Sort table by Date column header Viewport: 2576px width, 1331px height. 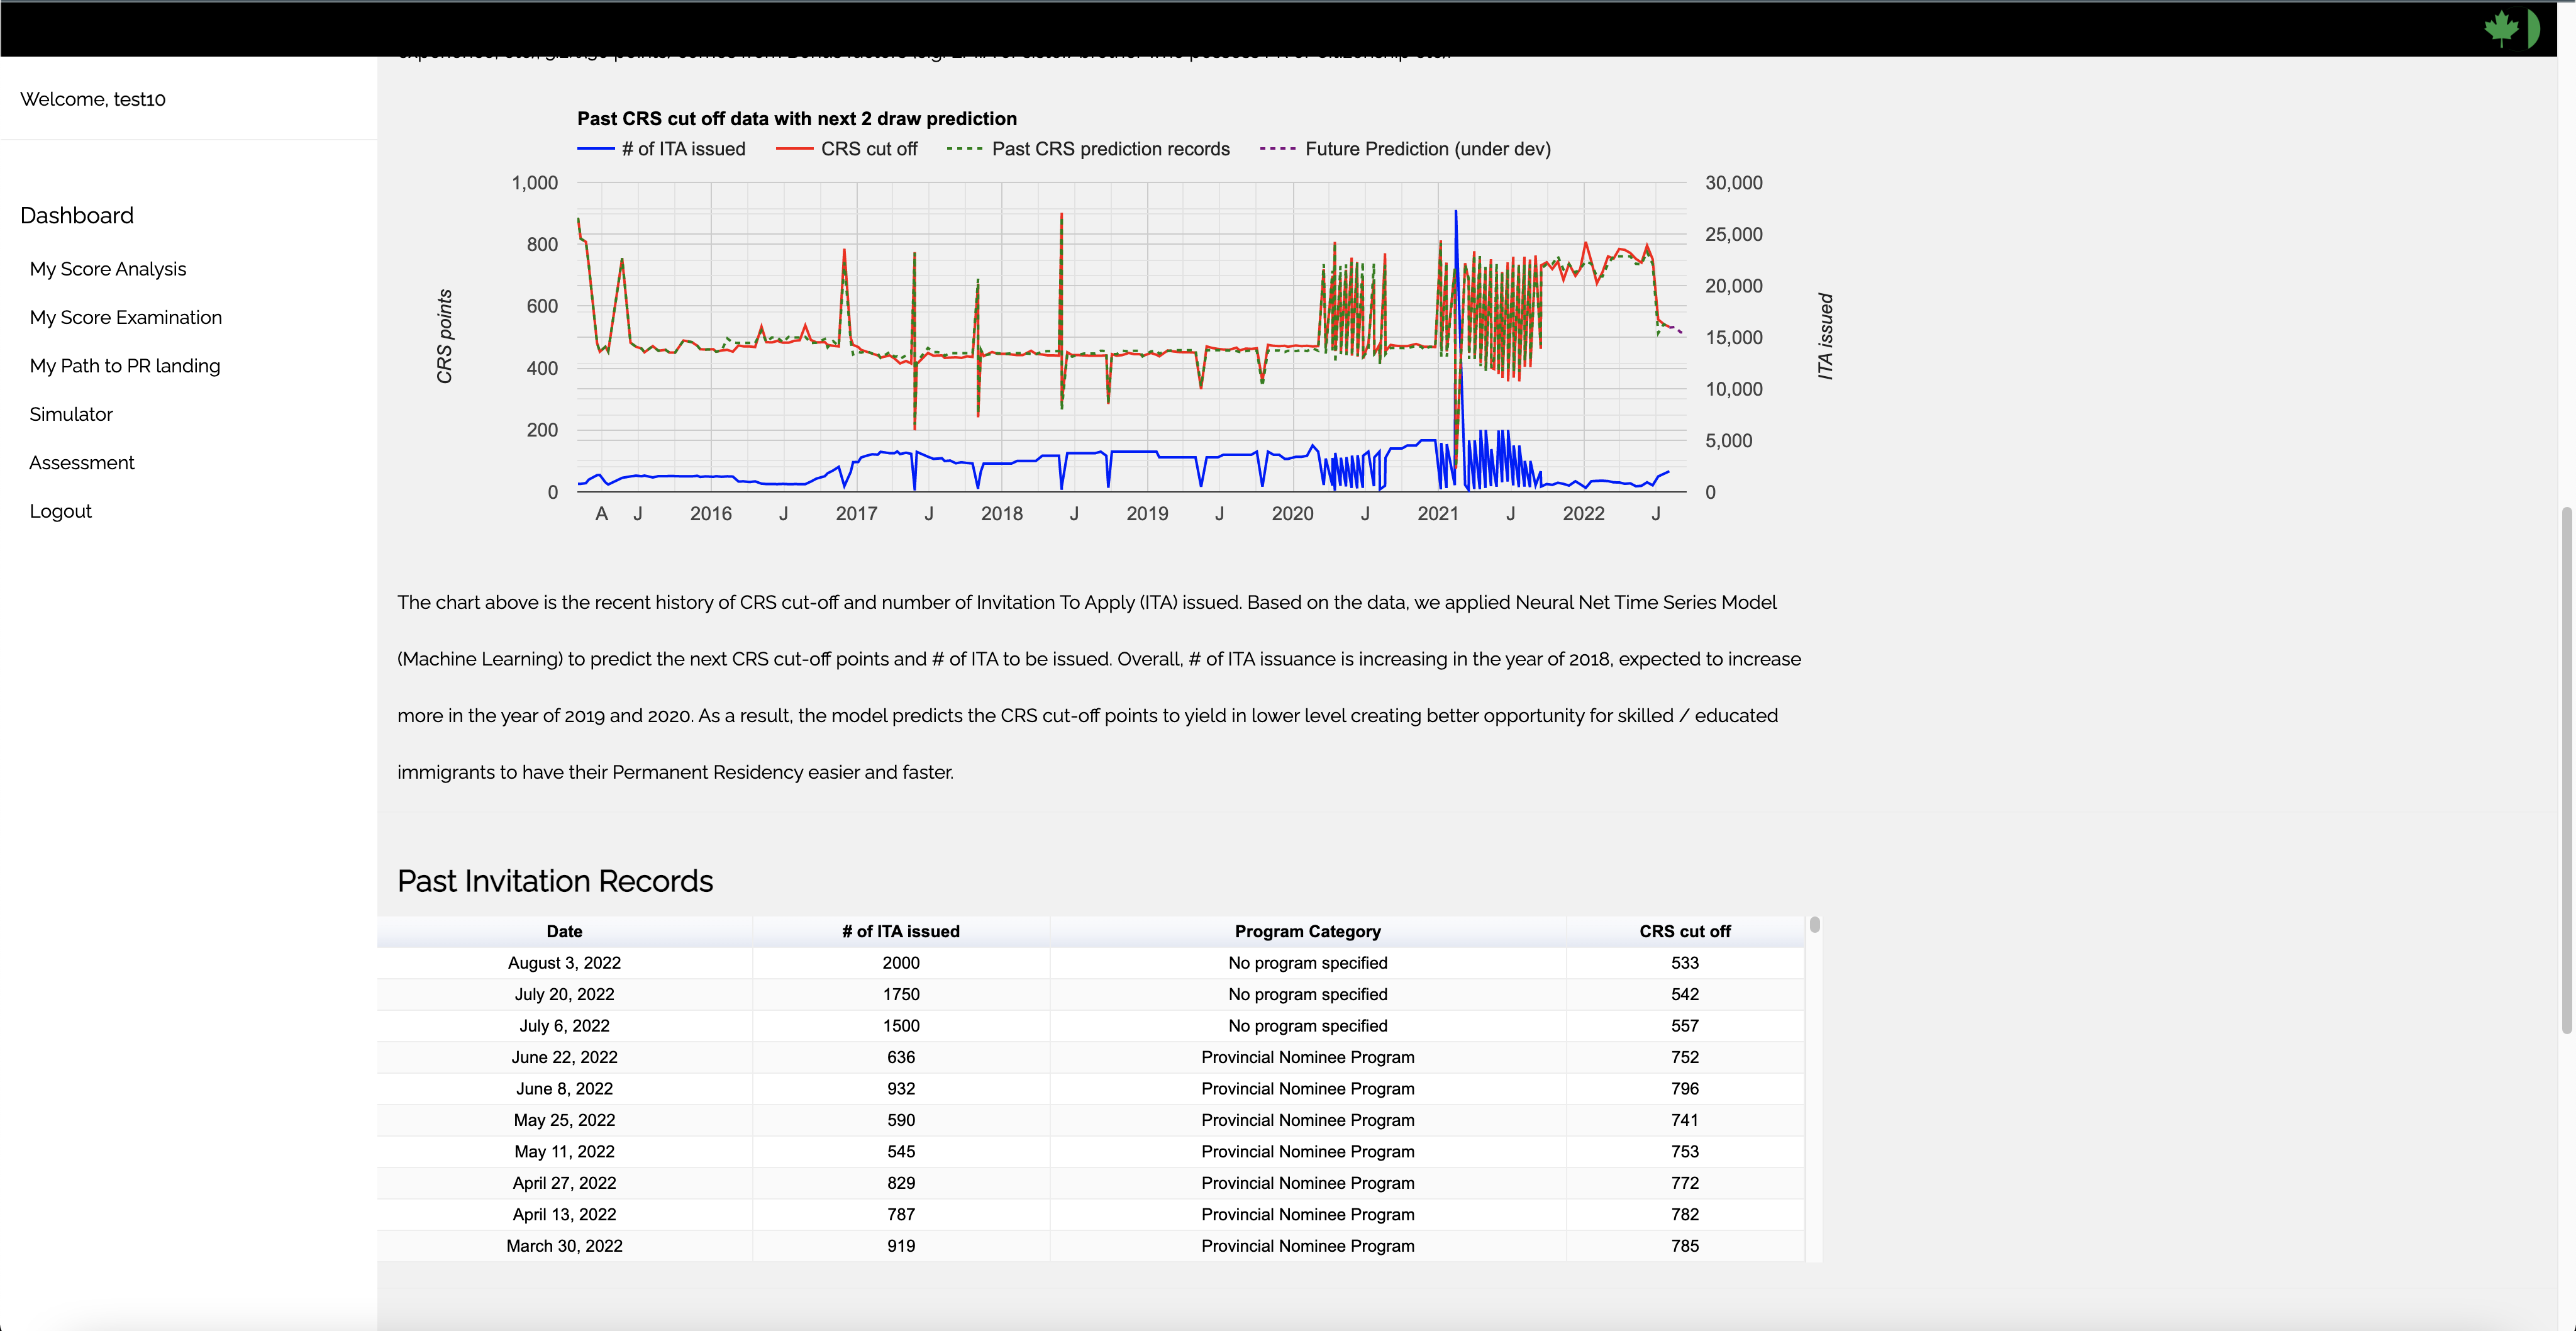pos(564,931)
